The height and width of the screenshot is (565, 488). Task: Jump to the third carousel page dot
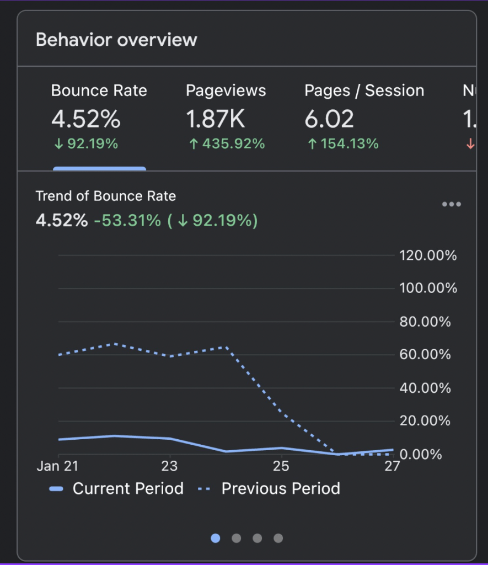click(258, 538)
